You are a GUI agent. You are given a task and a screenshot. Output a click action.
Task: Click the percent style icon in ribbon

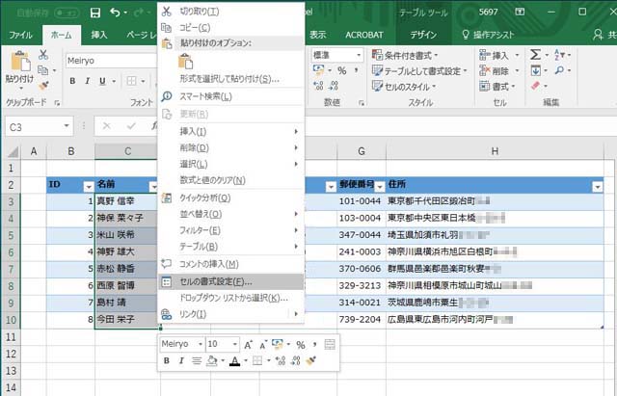tap(342, 71)
